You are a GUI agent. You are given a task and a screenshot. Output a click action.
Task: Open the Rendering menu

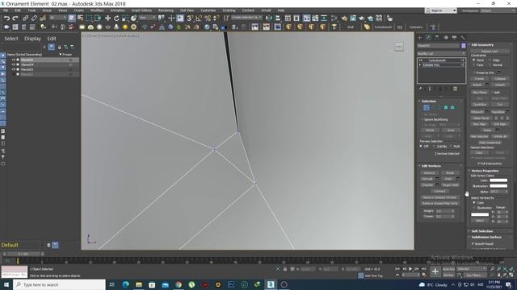point(166,10)
